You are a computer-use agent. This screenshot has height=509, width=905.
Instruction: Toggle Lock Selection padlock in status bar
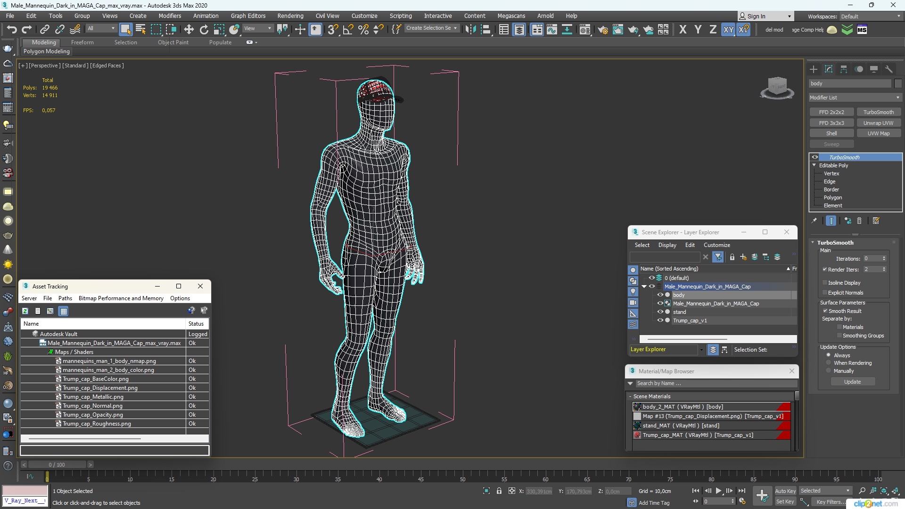[499, 491]
